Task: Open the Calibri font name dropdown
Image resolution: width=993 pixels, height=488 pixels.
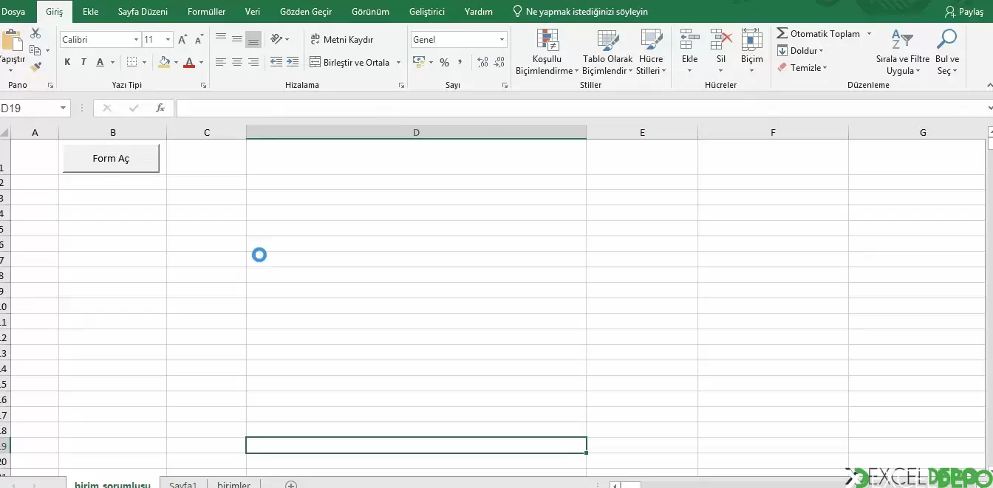Action: click(136, 40)
